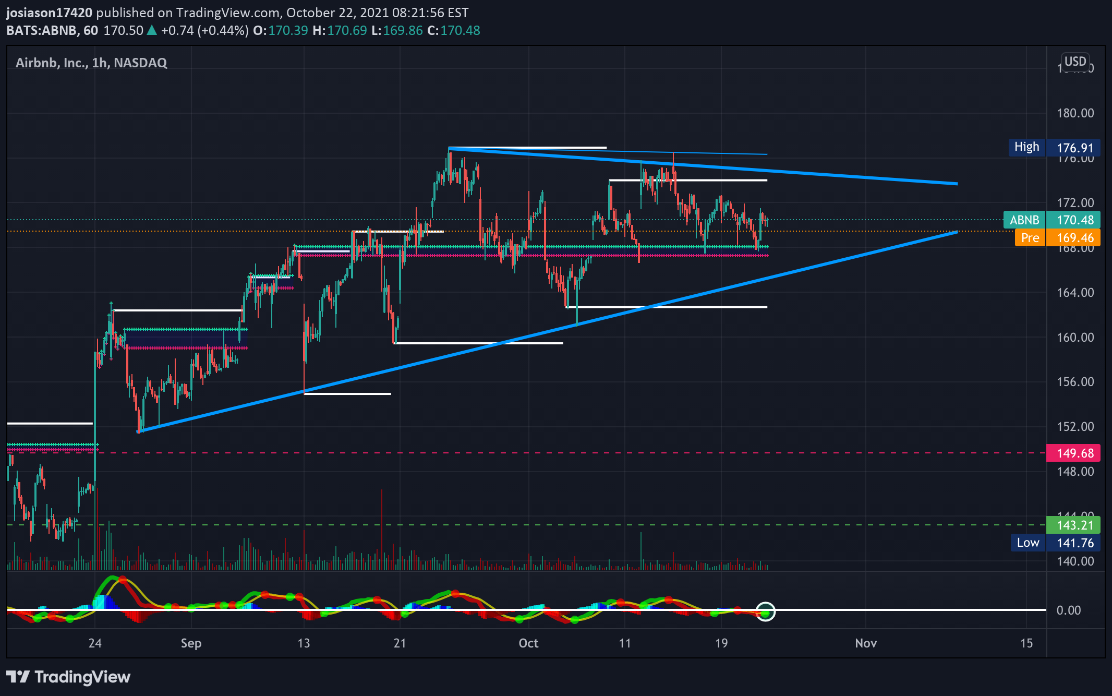Click the BATS:ABNB, 60 symbol header
Image resolution: width=1112 pixels, height=696 pixels.
tap(52, 30)
